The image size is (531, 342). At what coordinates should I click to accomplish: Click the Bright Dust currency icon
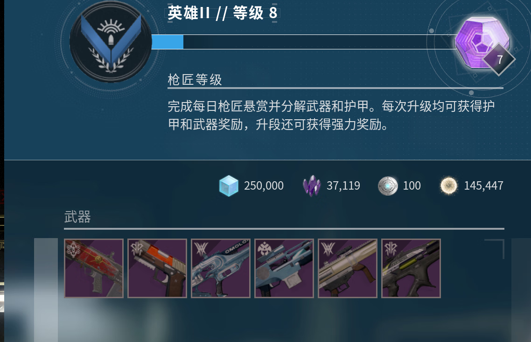click(448, 186)
